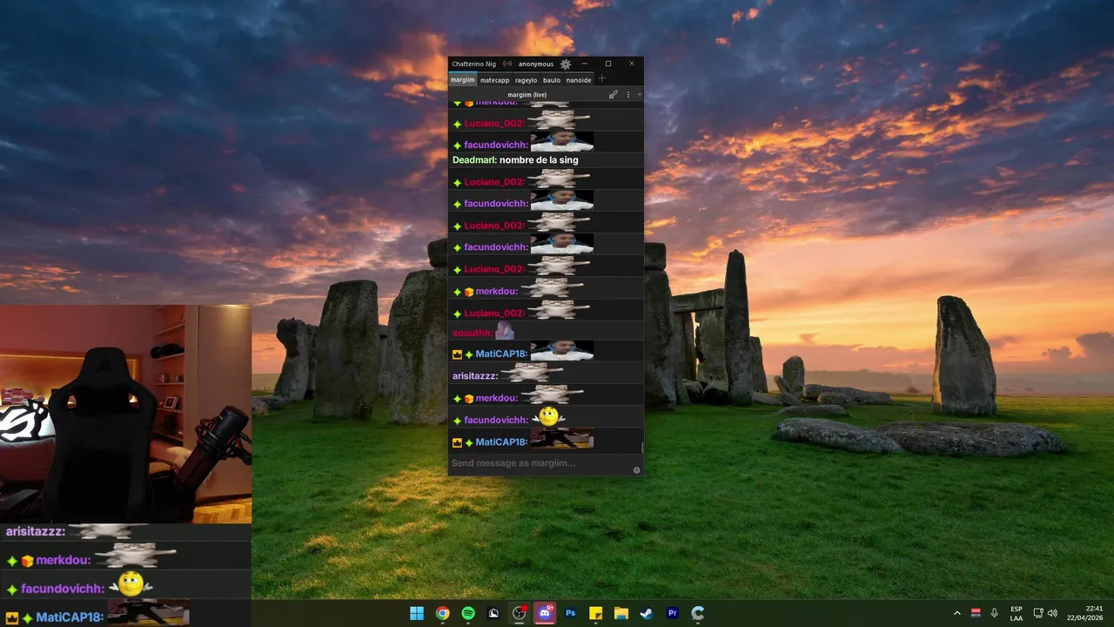
Task: Click the Chatterino taskbar icon
Action: click(x=698, y=613)
